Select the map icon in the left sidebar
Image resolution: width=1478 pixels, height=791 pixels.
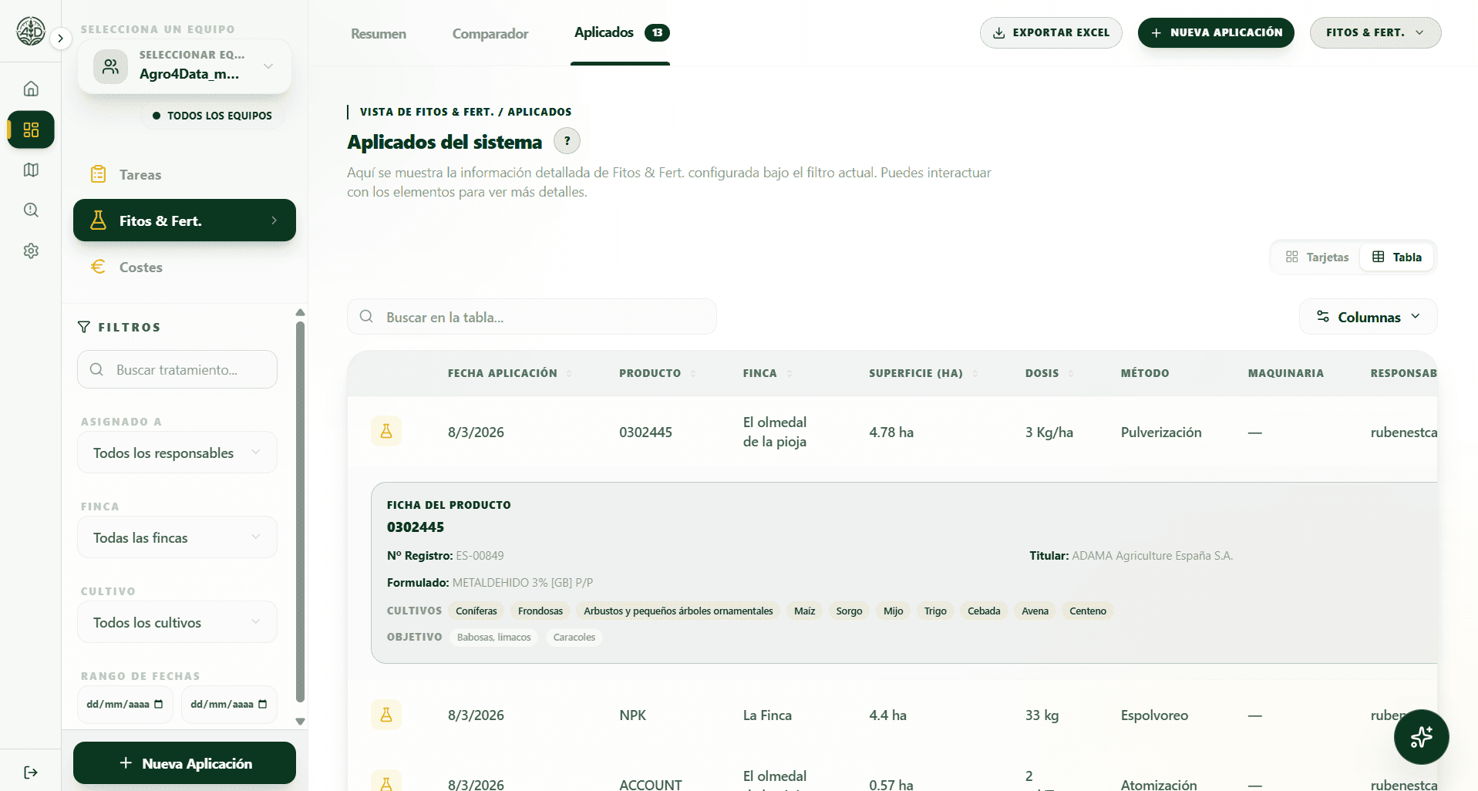coord(31,170)
